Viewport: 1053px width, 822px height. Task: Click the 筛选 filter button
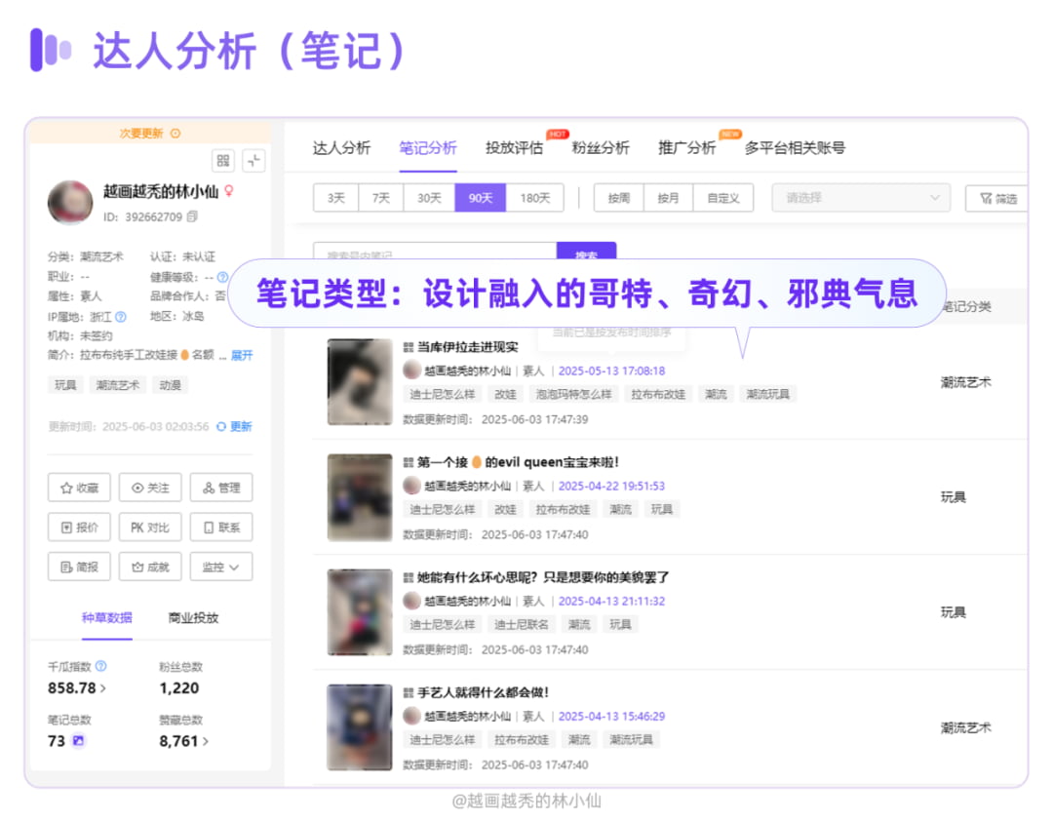995,198
